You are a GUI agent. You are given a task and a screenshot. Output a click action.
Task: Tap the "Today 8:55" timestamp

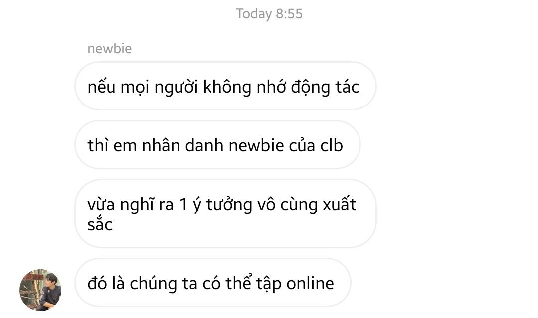(269, 14)
